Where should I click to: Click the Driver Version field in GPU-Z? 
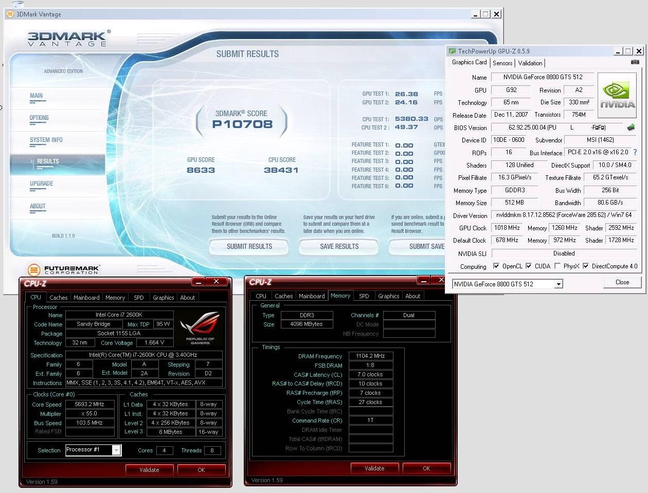(564, 215)
